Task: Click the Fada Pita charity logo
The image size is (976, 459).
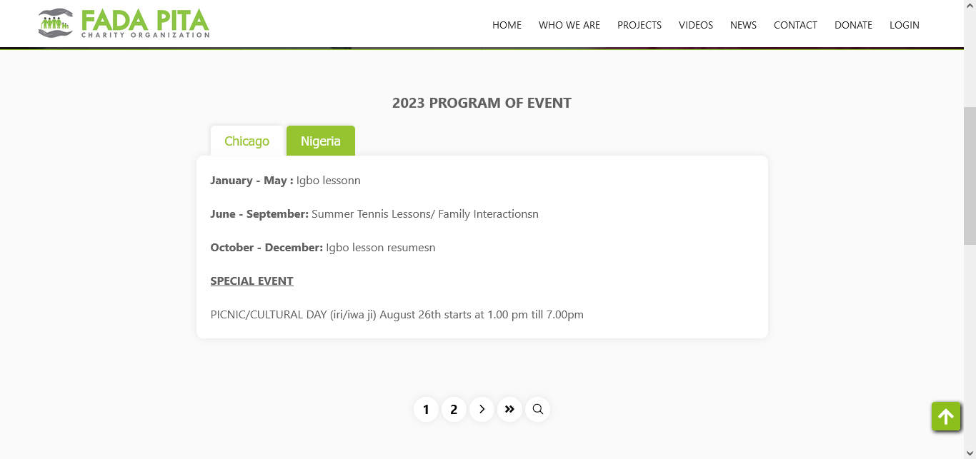Action: point(124,24)
